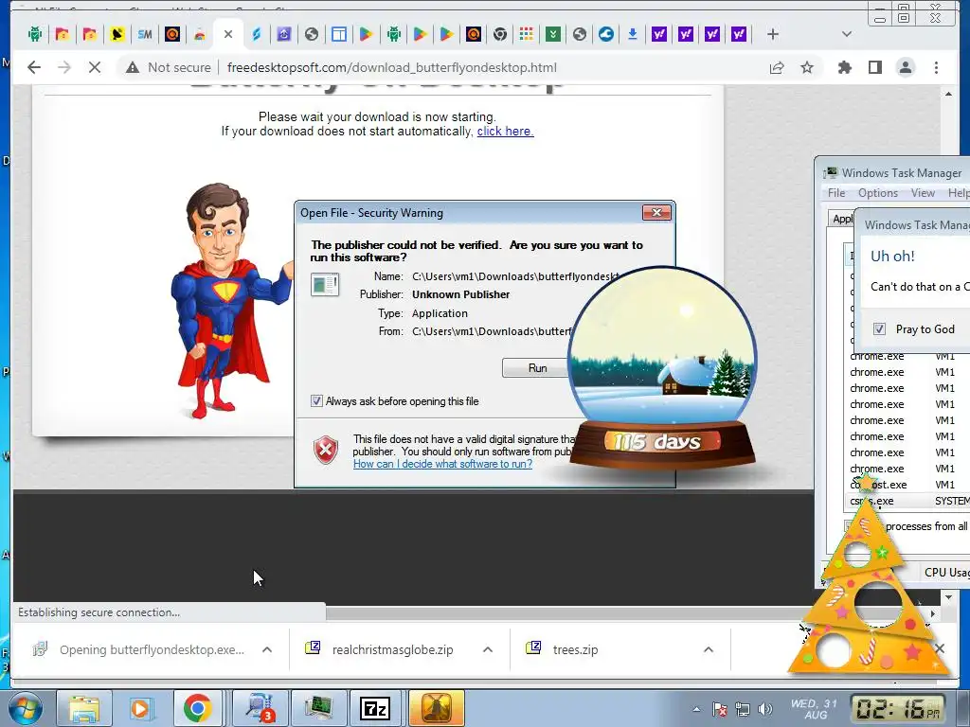The width and height of the screenshot is (970, 727).
Task: Open Windows Explorer from the taskbar
Action: pos(84,708)
